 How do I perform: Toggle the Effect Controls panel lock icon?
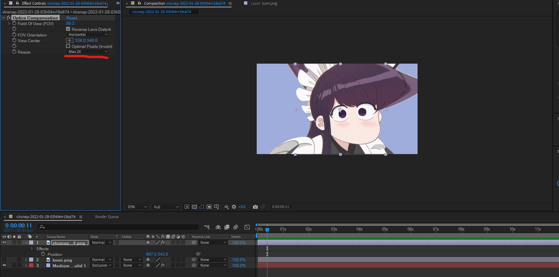[17, 3]
